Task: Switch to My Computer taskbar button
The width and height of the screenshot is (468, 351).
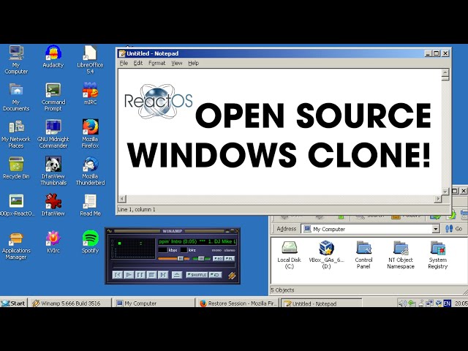Action: [x=154, y=303]
